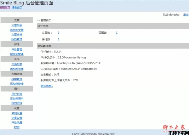The image size is (189, 135).
Task: Click the 服务器环境 Apache/2.2.16 line
Action: 70,63
